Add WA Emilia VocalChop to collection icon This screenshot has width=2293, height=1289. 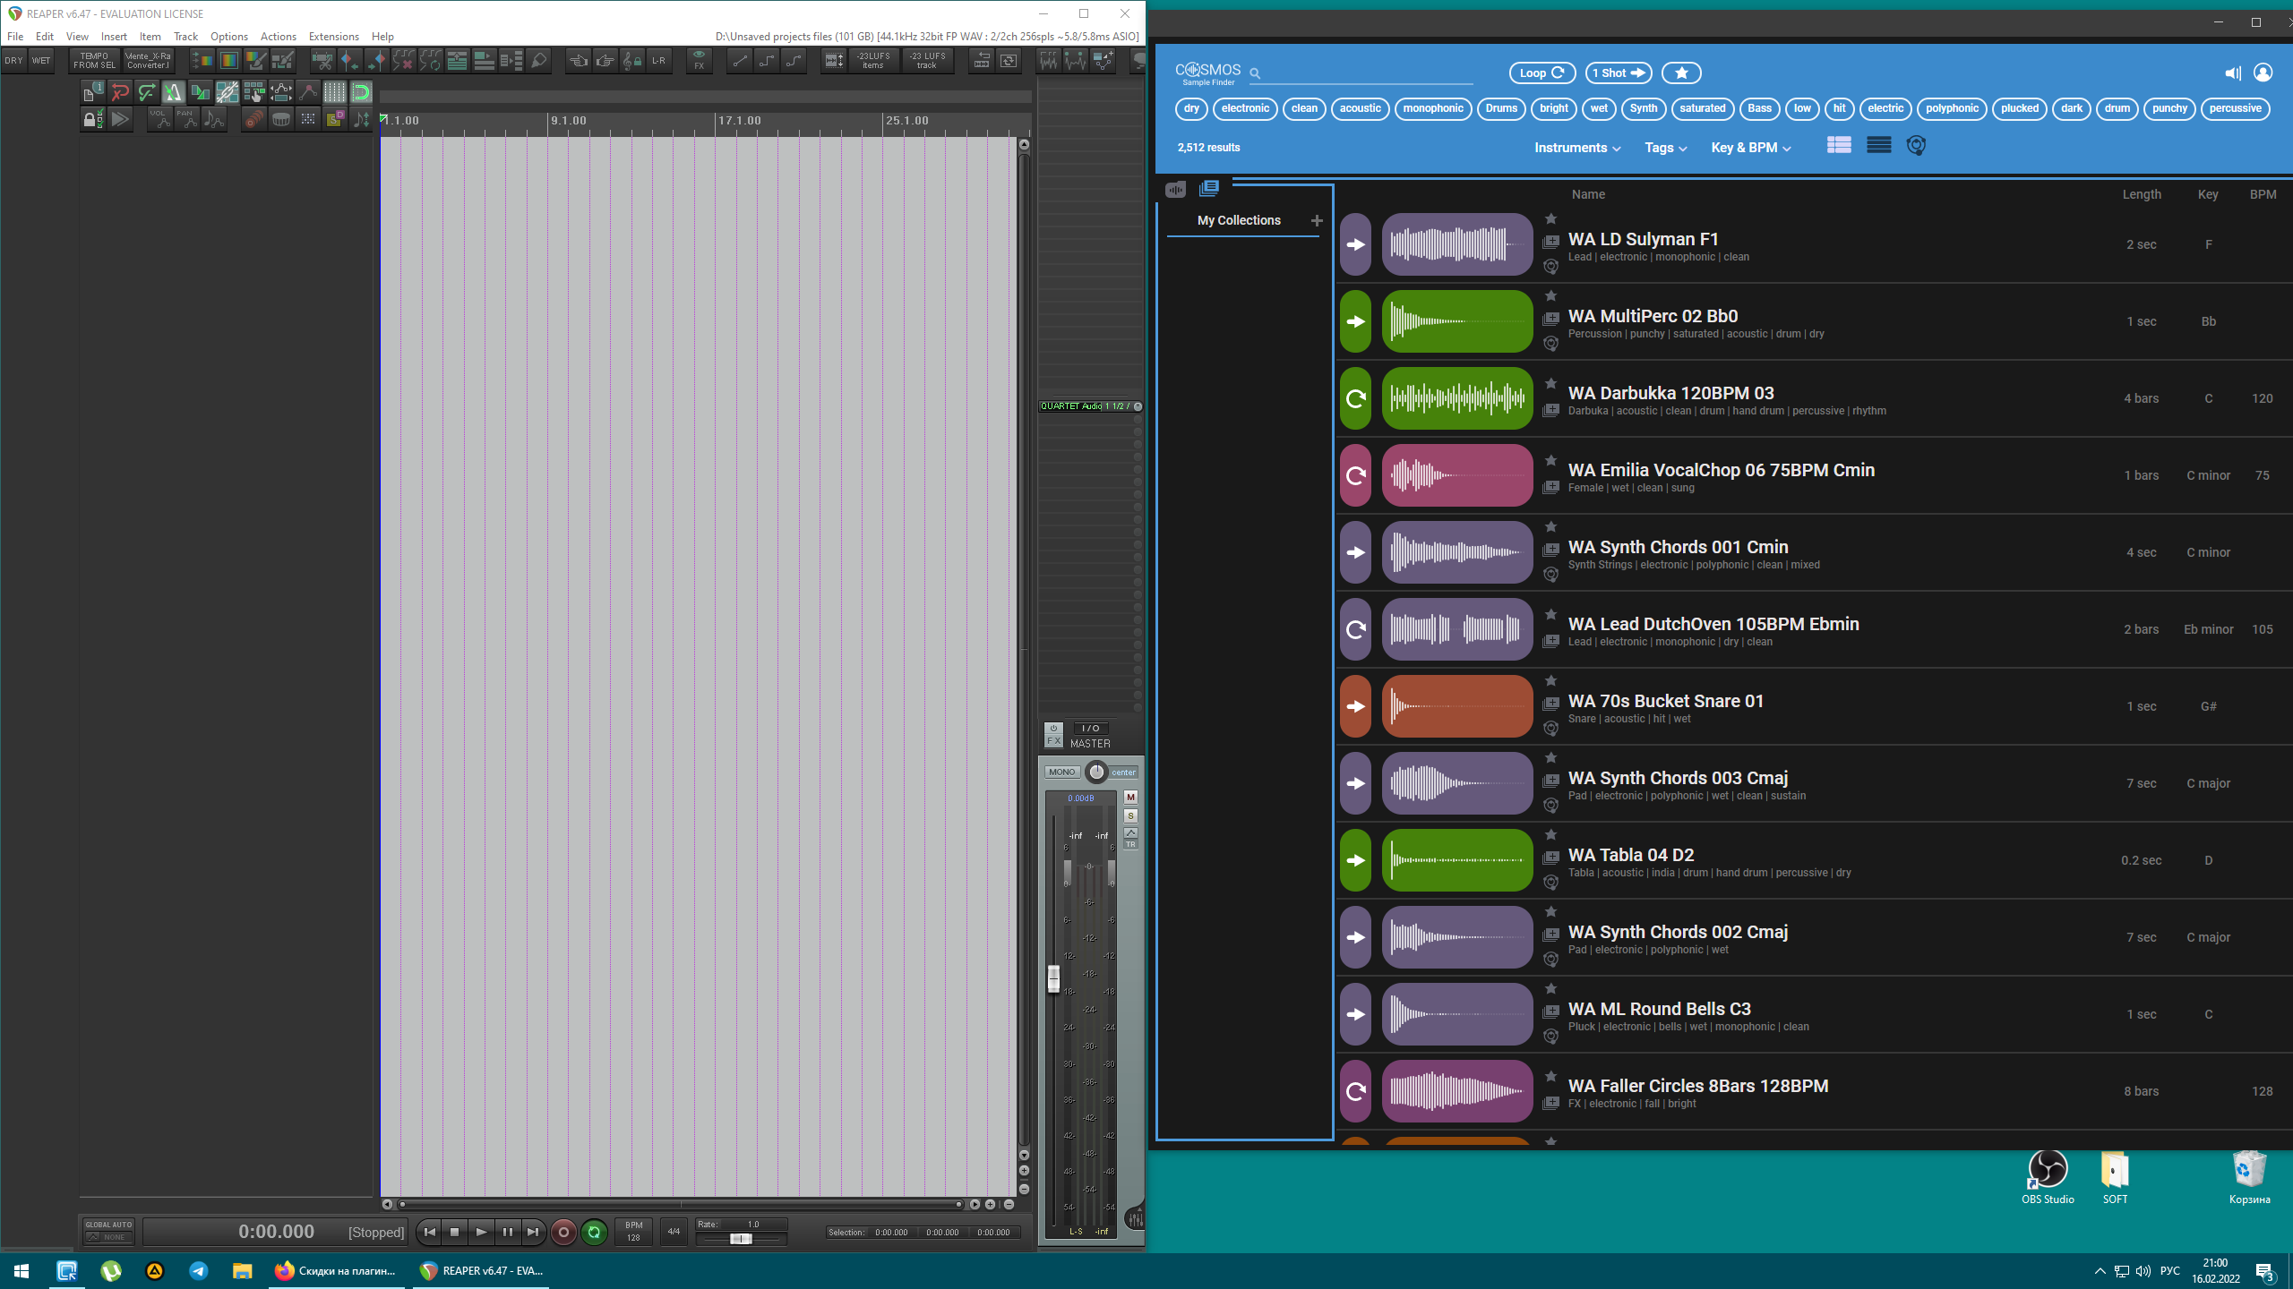click(1550, 488)
